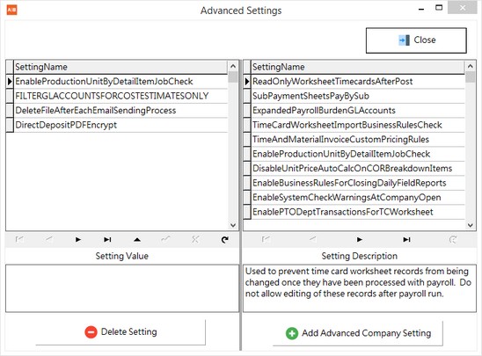
Task: Click the left list scrollbar thumb
Action: [x=233, y=76]
